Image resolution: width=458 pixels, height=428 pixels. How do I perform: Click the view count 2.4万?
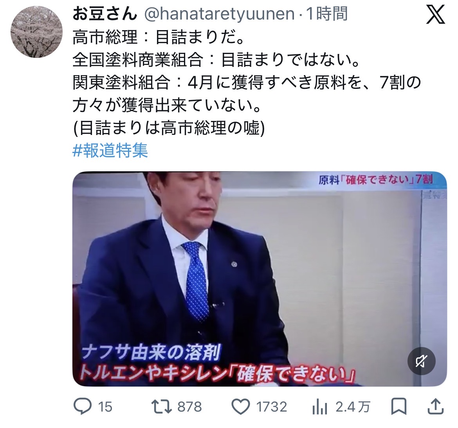pos(353,407)
